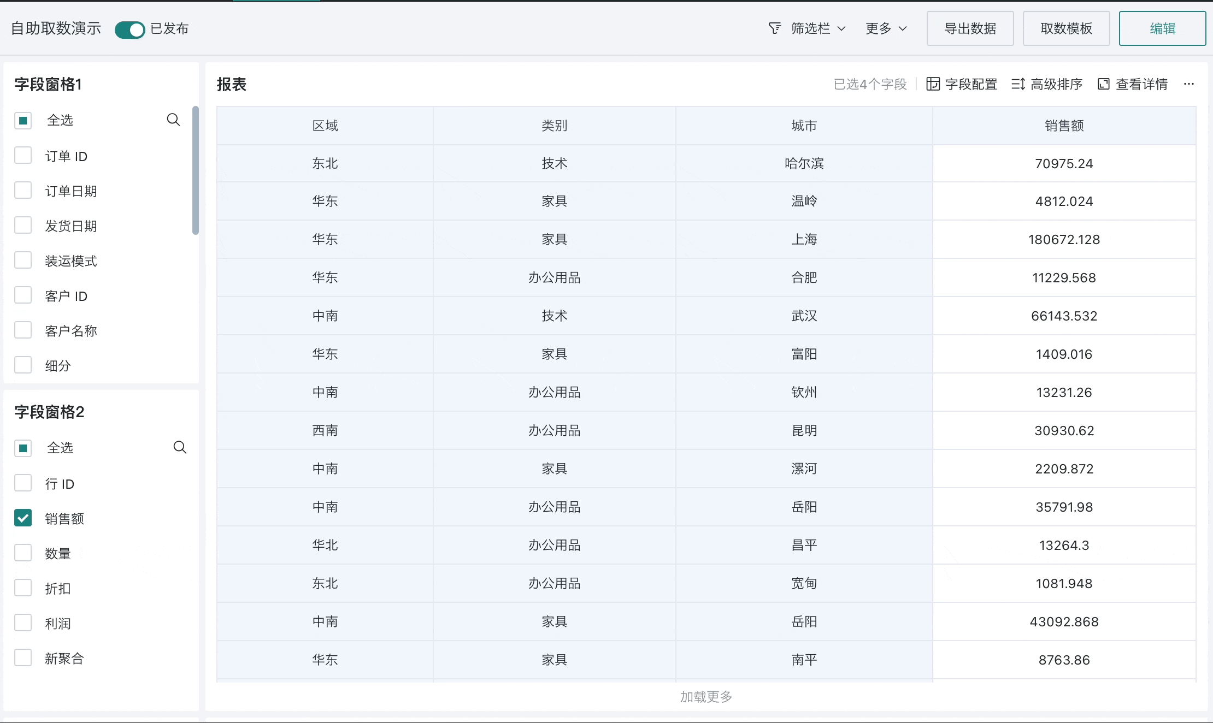Image resolution: width=1213 pixels, height=723 pixels.
Task: Click the 自助取数演示 page title
Action: pyautogui.click(x=56, y=28)
